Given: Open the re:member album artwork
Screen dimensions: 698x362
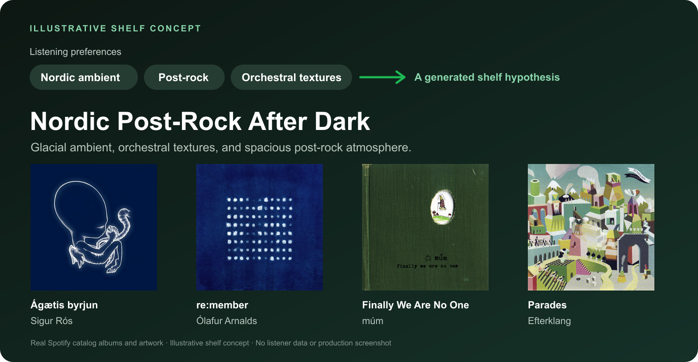Looking at the screenshot, I should click(x=260, y=227).
